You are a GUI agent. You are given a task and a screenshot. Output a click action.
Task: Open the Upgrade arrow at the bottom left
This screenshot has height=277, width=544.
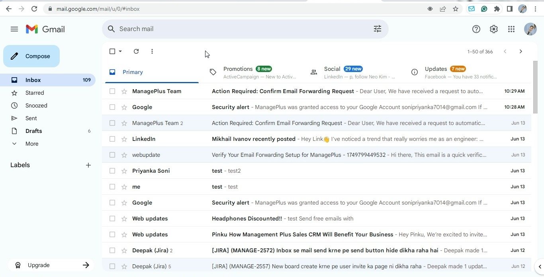point(86,265)
